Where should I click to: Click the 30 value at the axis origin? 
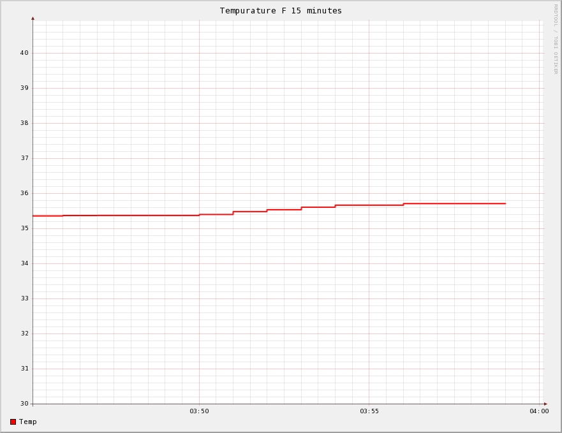click(x=24, y=404)
